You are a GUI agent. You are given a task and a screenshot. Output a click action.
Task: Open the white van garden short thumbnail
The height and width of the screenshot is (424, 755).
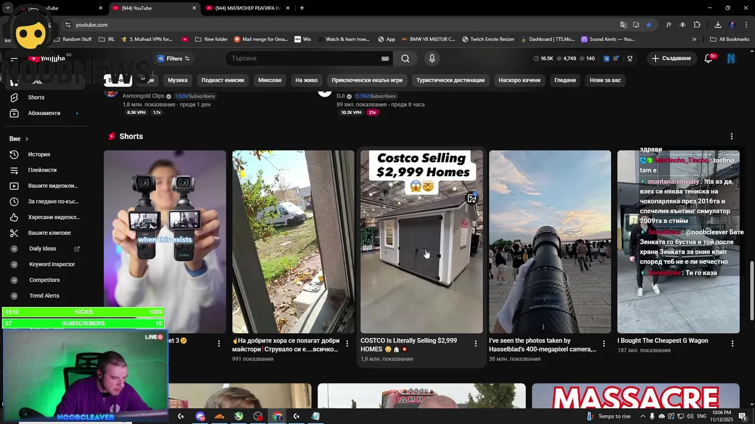[293, 241]
